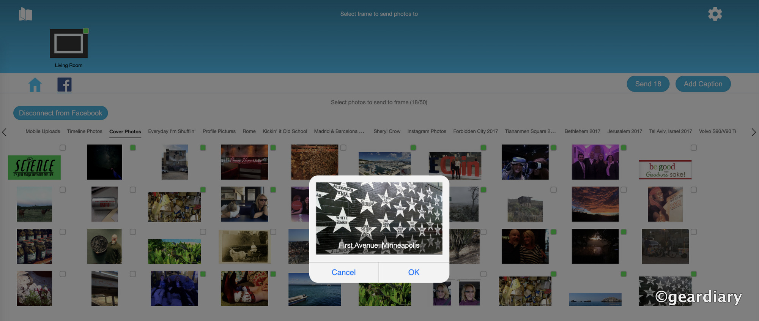
Task: Open the Jerusalem 2017 album
Action: click(x=625, y=131)
